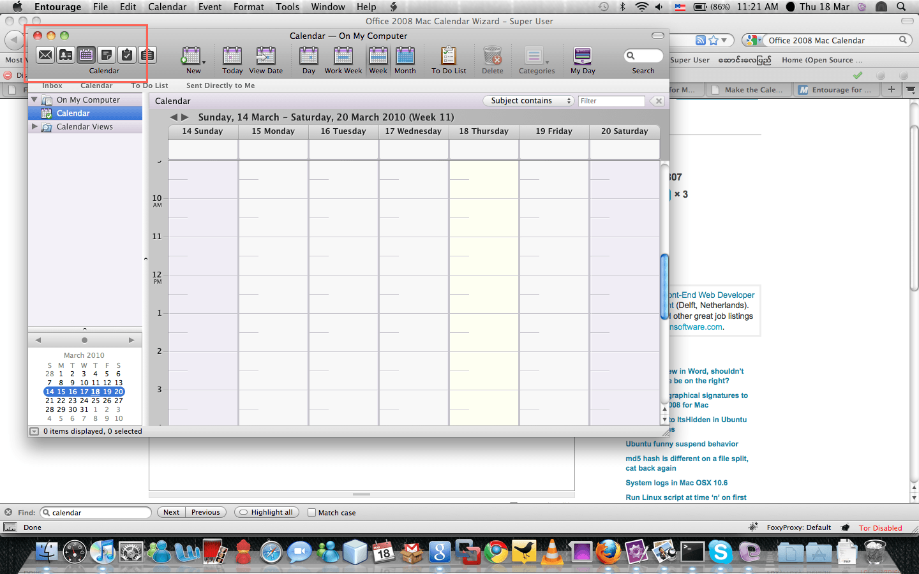Expand the Calendar Views folder
Screen dimensions: 919x574
[x=34, y=126]
